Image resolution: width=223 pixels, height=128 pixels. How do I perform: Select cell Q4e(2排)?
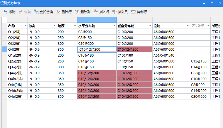[17, 96]
